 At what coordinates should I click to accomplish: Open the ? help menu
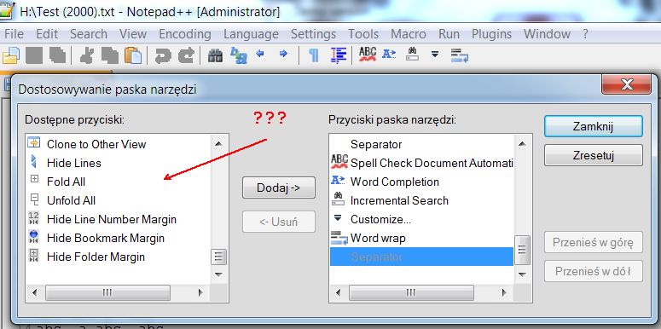pos(585,34)
